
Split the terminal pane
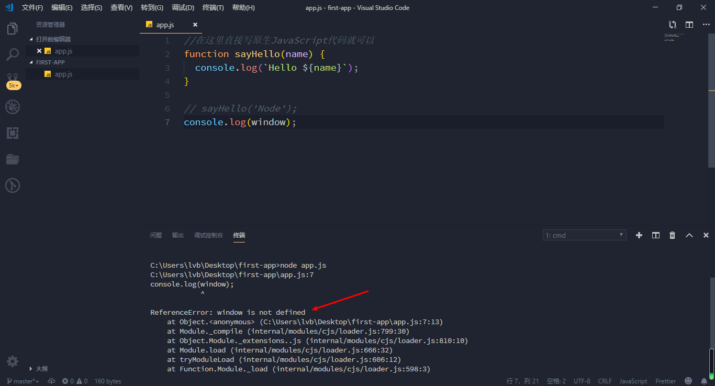click(656, 235)
